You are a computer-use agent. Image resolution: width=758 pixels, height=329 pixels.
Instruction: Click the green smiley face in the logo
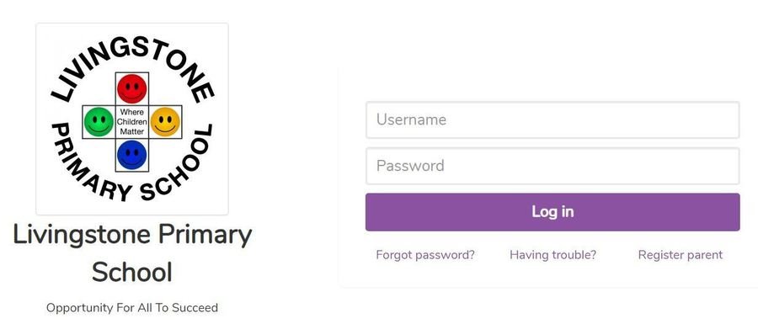[x=99, y=122]
